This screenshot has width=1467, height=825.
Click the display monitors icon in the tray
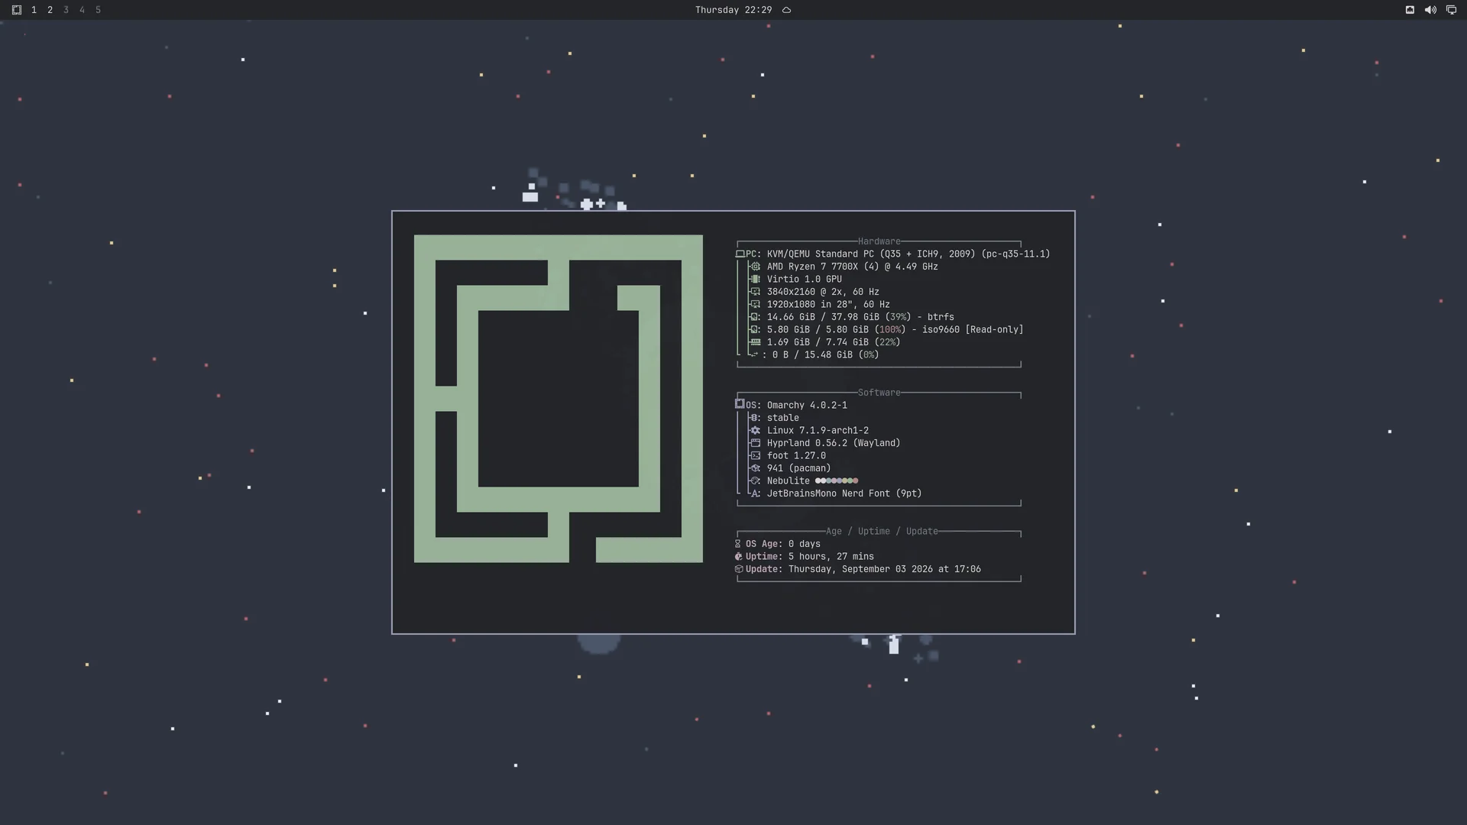(x=1451, y=10)
